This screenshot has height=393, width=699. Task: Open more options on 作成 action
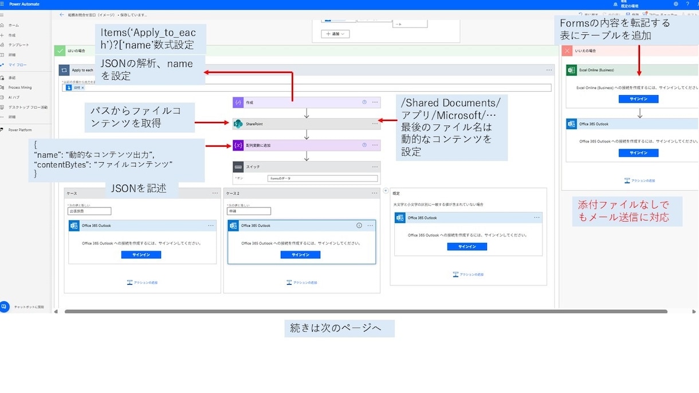click(375, 103)
